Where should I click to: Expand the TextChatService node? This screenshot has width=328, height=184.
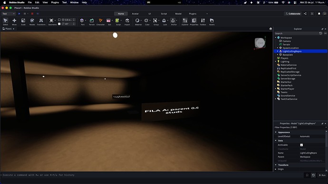[x=276, y=99]
